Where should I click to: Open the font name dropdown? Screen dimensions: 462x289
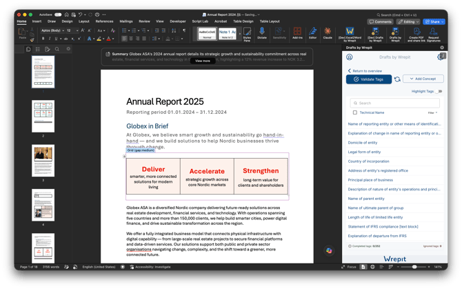tap(63, 30)
